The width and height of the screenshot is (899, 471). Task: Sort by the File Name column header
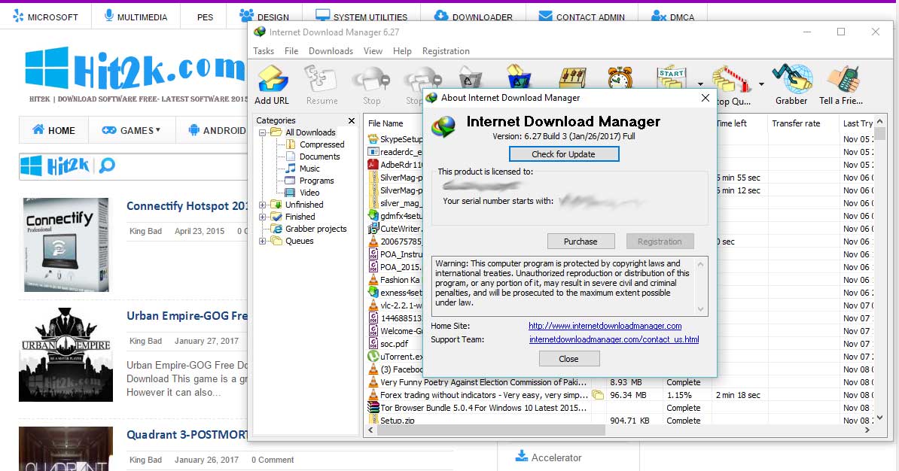pos(386,123)
